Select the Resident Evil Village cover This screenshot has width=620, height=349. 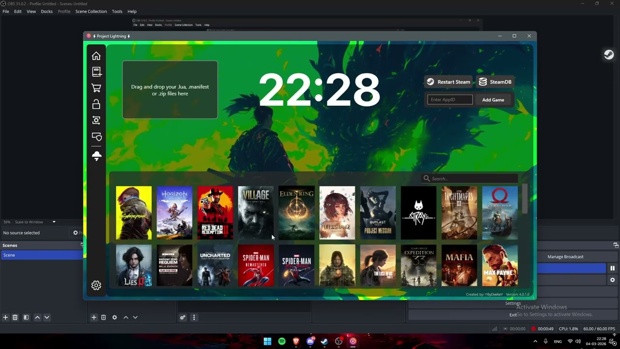click(256, 213)
